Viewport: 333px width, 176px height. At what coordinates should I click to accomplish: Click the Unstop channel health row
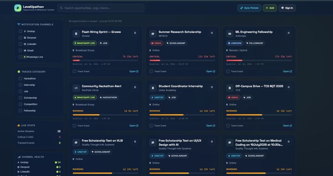click(39, 162)
